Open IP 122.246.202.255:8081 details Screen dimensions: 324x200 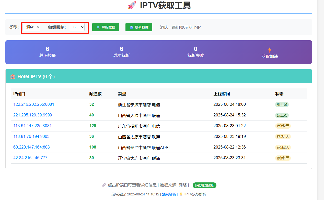pos(34,104)
